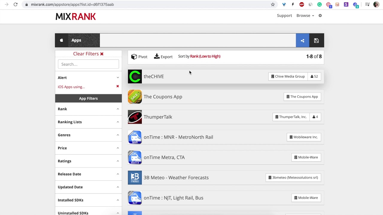This screenshot has height=215, width=383.
Task: Open onTime : NJT, Light Rail, Bus link
Action: (174, 198)
